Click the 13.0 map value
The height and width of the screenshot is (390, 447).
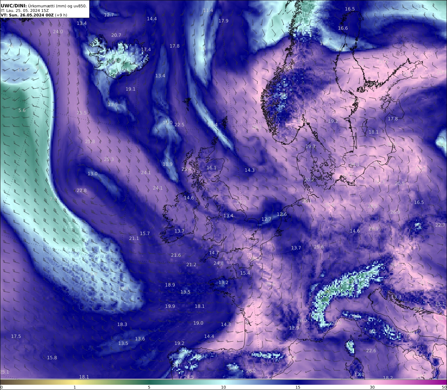(93, 173)
